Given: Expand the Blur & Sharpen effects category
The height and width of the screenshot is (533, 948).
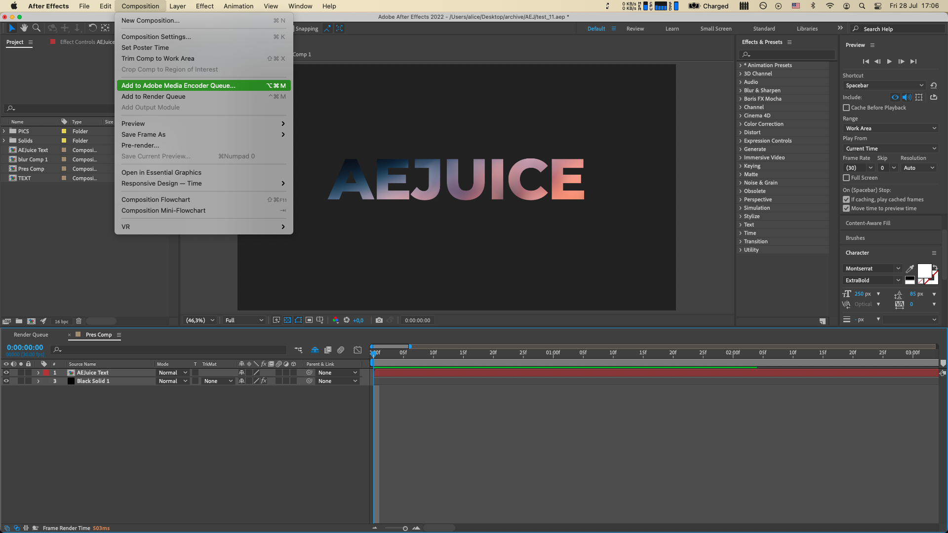Looking at the screenshot, I should (741, 90).
